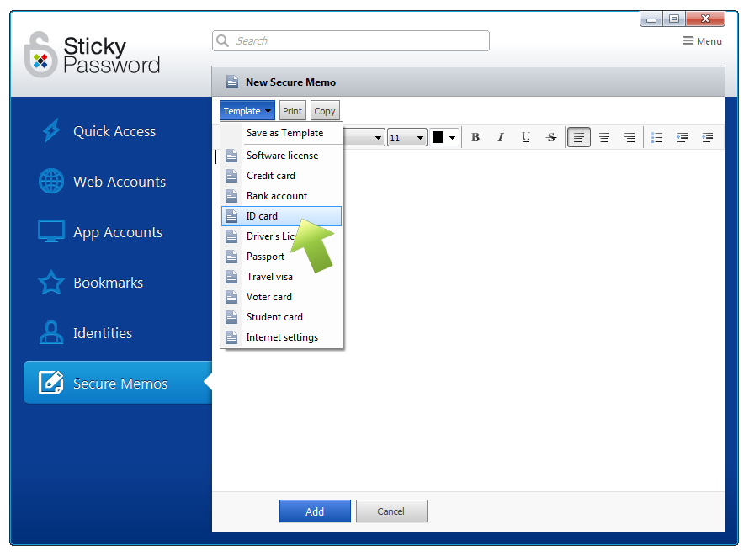Click the Add button
749x556 pixels.
click(315, 511)
